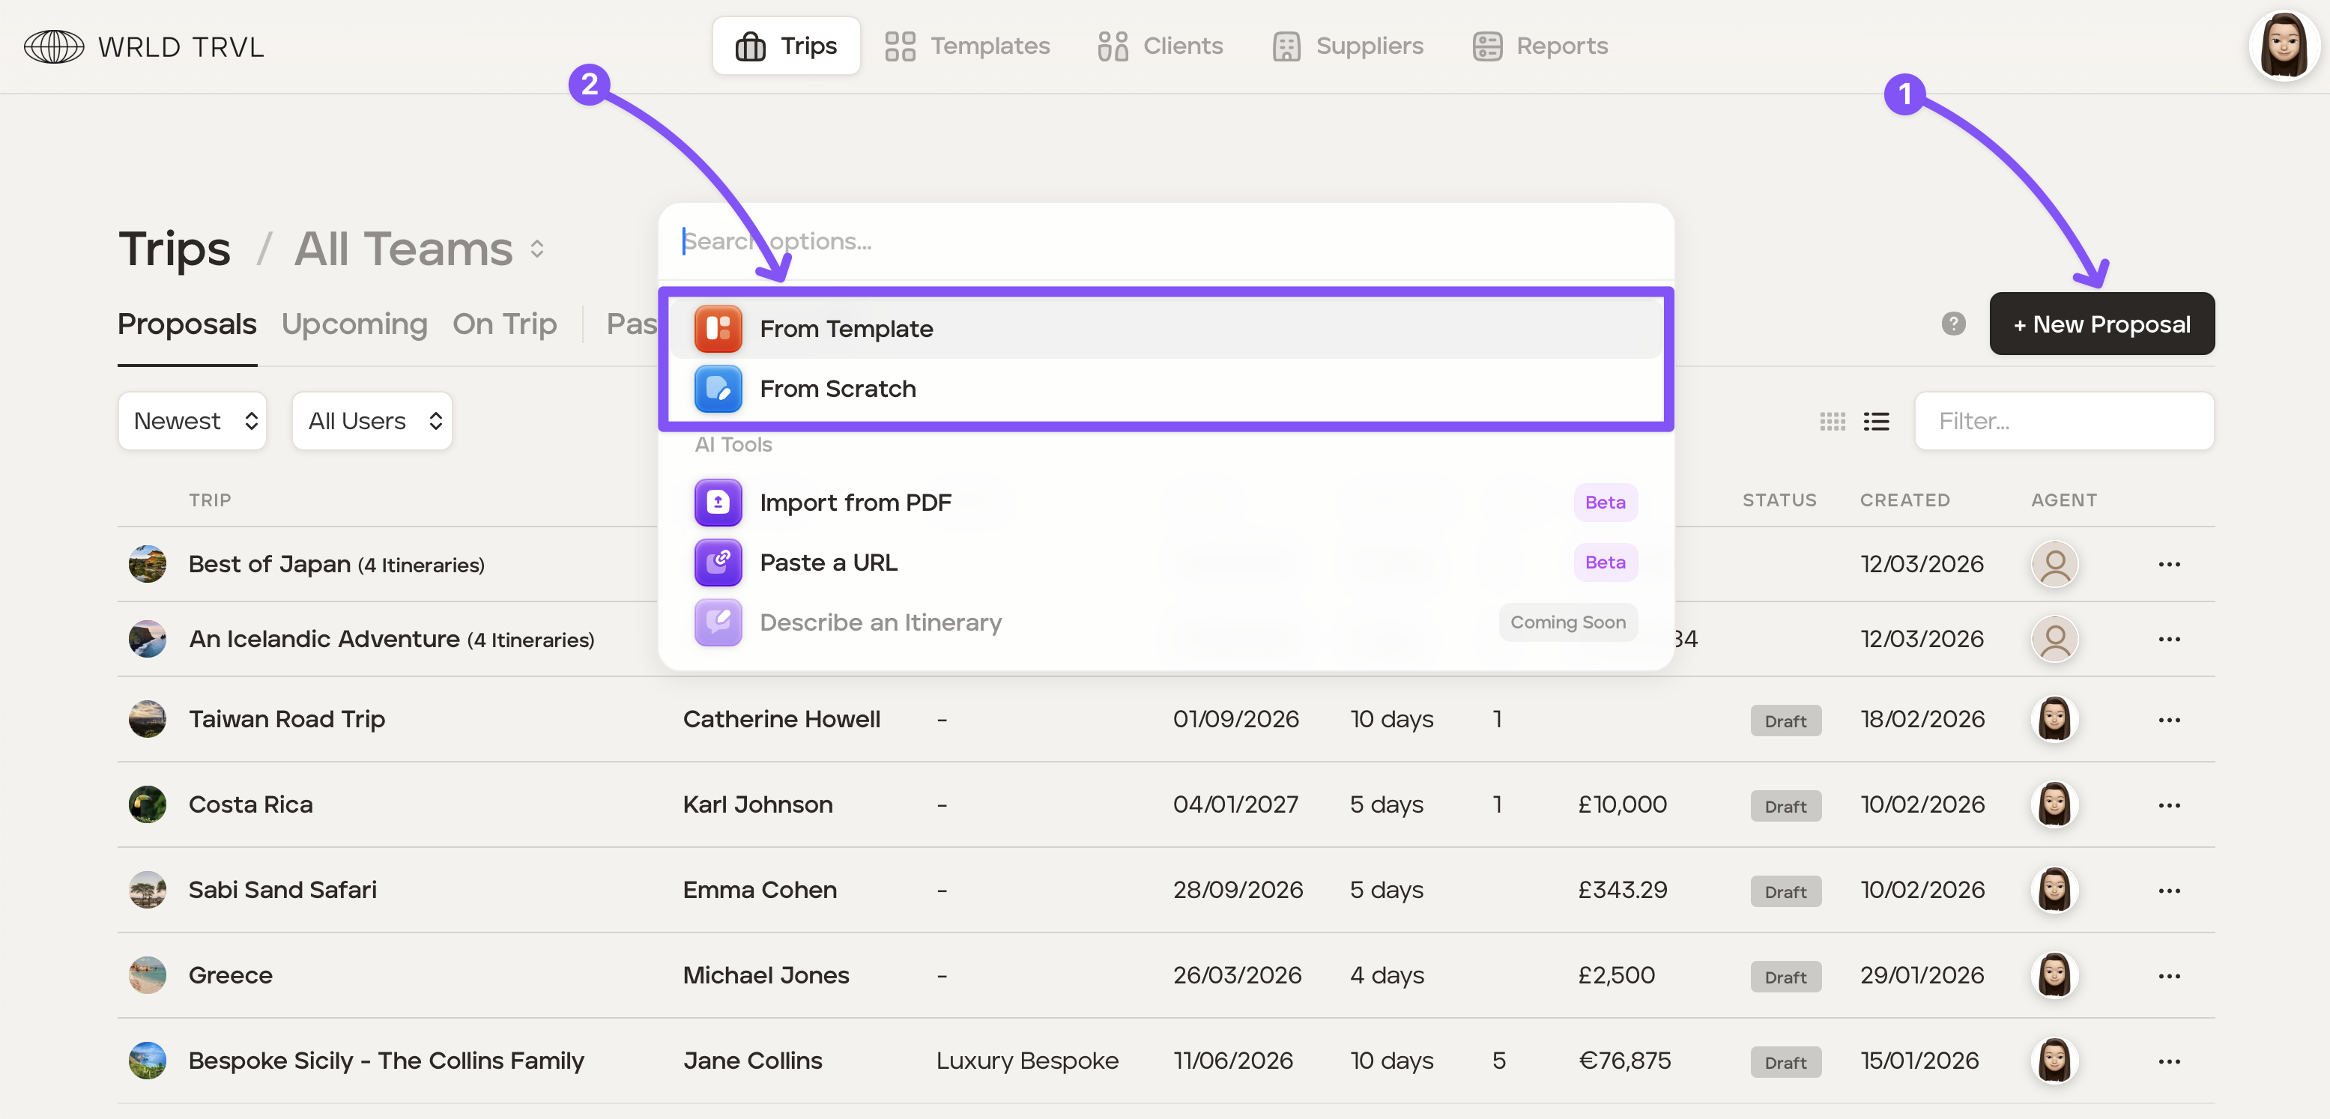The height and width of the screenshot is (1119, 2330).
Task: Click the Paste a URL icon
Action: coord(717,562)
